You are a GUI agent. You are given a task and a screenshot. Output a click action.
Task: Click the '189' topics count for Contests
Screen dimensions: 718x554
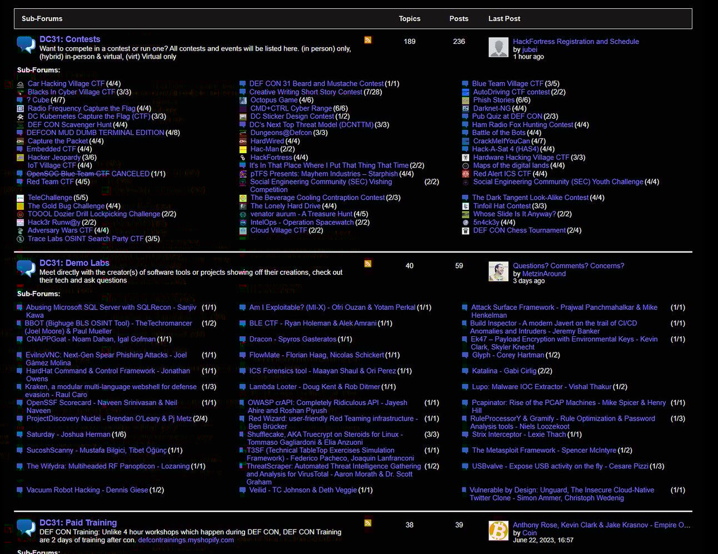[x=410, y=42]
